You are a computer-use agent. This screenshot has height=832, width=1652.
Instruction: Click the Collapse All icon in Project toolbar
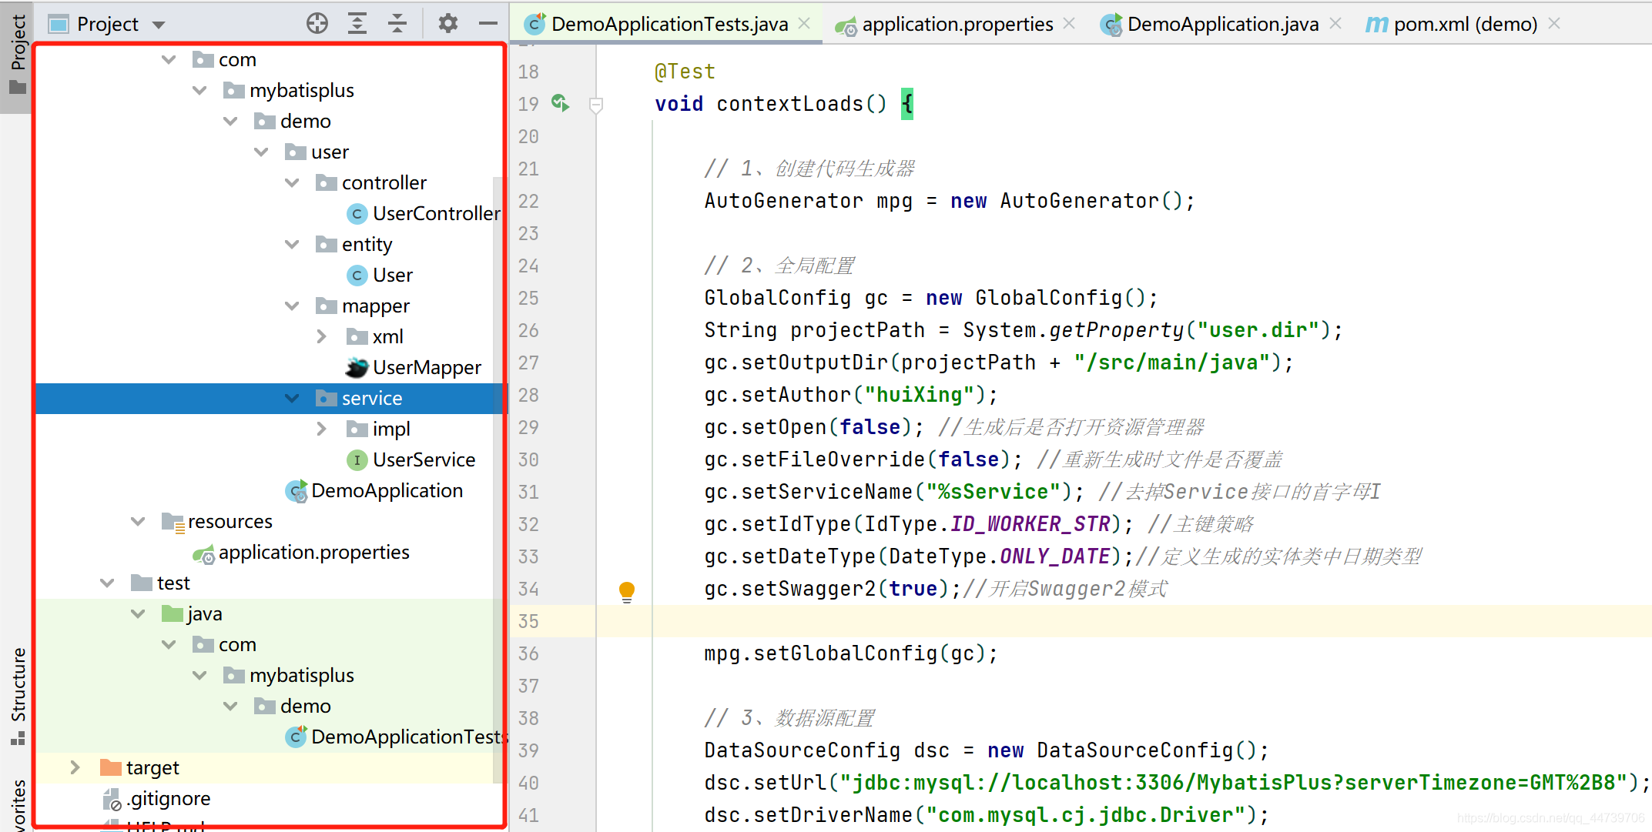pyautogui.click(x=397, y=24)
